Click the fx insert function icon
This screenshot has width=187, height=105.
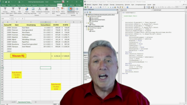(x=22, y=19)
